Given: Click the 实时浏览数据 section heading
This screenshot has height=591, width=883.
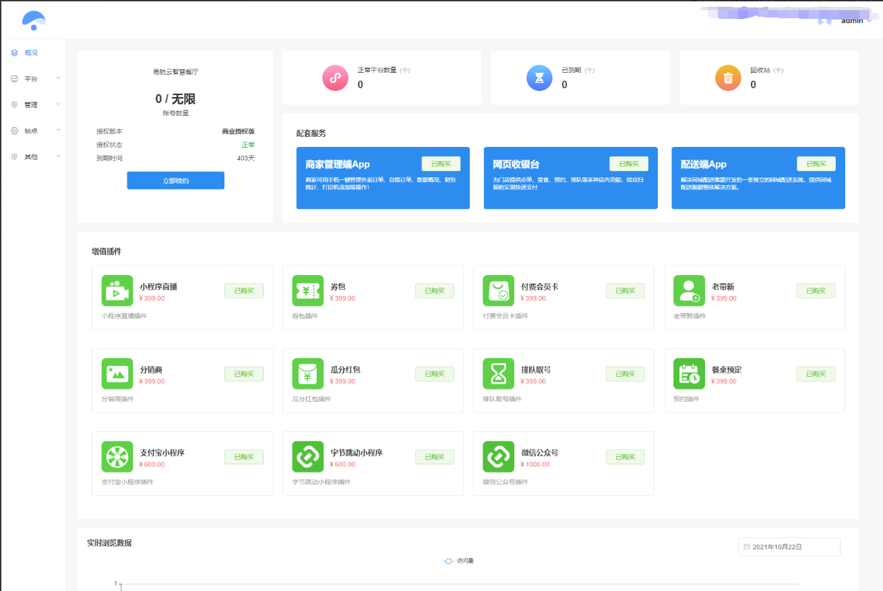Looking at the screenshot, I should (x=109, y=542).
